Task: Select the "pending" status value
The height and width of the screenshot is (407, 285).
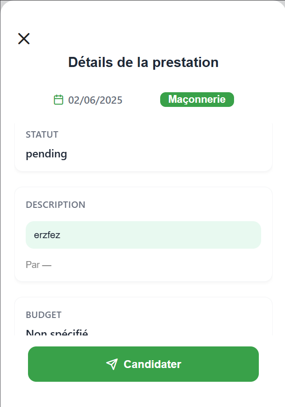Action: click(46, 154)
